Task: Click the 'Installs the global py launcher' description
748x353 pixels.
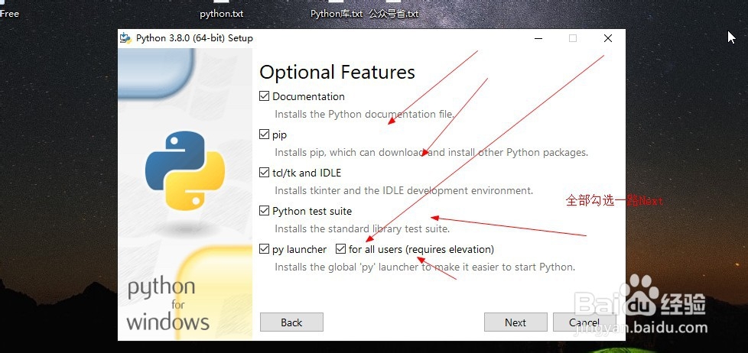Action: click(x=424, y=267)
